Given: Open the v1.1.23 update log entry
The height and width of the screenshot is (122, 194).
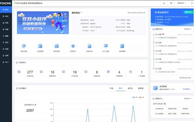Looking at the screenshot, I should (x=158, y=51).
